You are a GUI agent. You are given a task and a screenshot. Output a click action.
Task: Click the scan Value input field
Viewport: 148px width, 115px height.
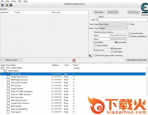coord(123,20)
